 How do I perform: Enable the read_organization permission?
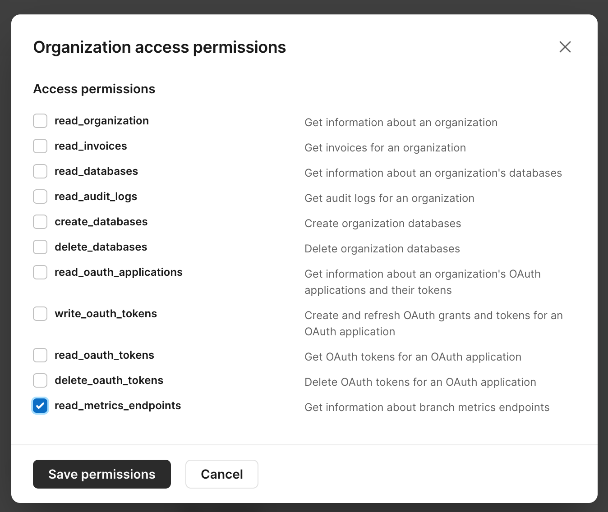click(40, 121)
